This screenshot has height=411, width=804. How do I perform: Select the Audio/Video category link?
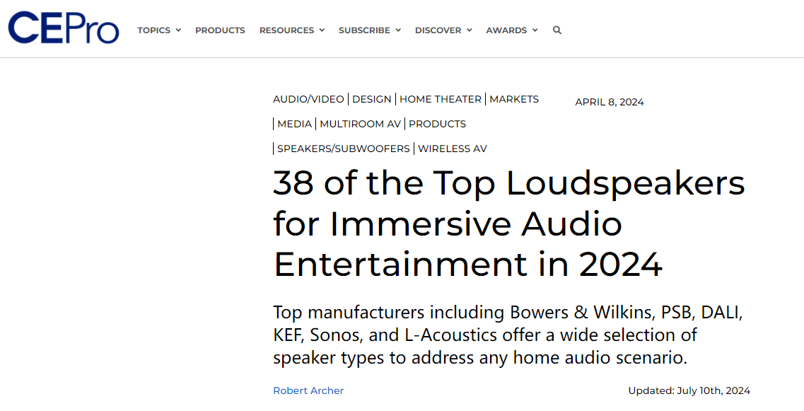[308, 99]
